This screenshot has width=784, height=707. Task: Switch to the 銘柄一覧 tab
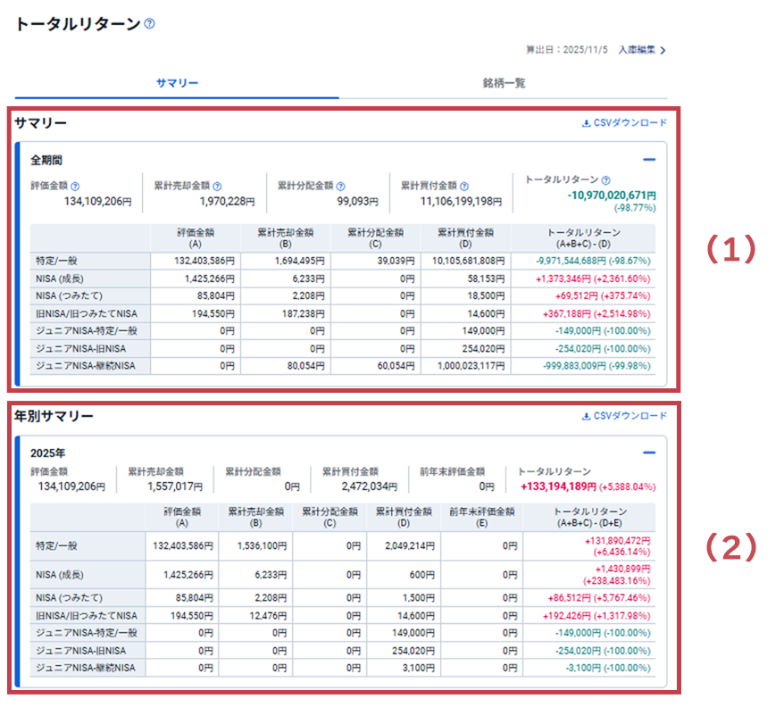[504, 83]
